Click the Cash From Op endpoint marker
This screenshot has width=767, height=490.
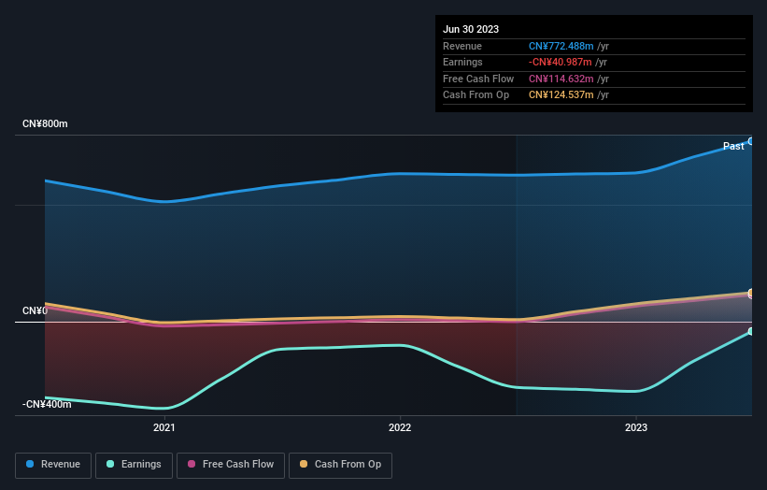[x=751, y=293]
